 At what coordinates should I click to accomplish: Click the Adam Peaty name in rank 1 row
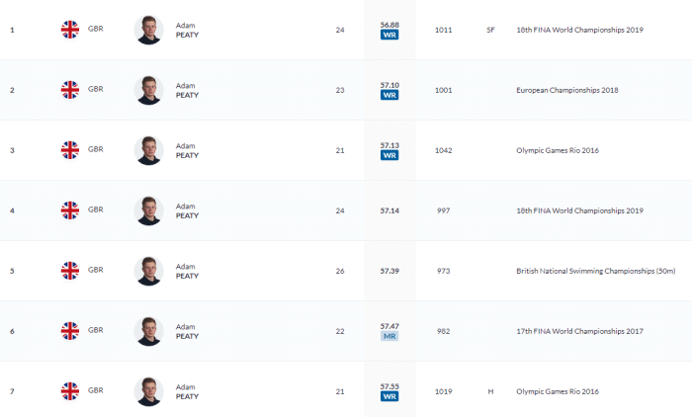coord(187,30)
